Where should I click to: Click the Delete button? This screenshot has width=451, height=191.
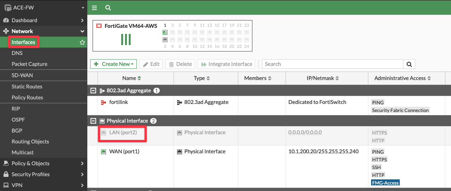[x=180, y=64]
